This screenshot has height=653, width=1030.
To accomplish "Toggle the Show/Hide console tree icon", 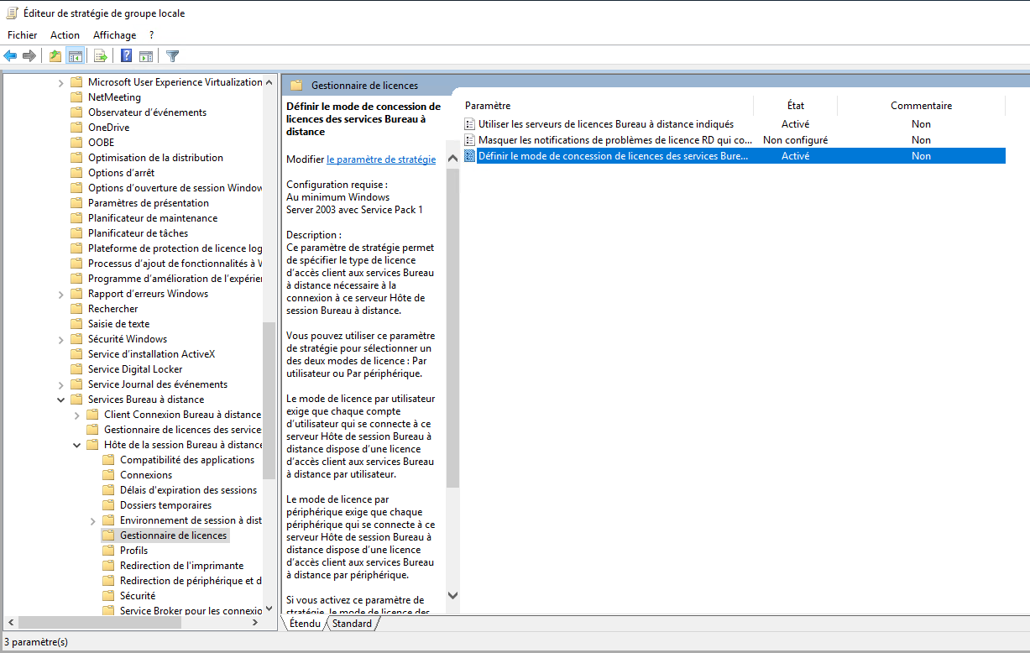I will click(x=74, y=56).
